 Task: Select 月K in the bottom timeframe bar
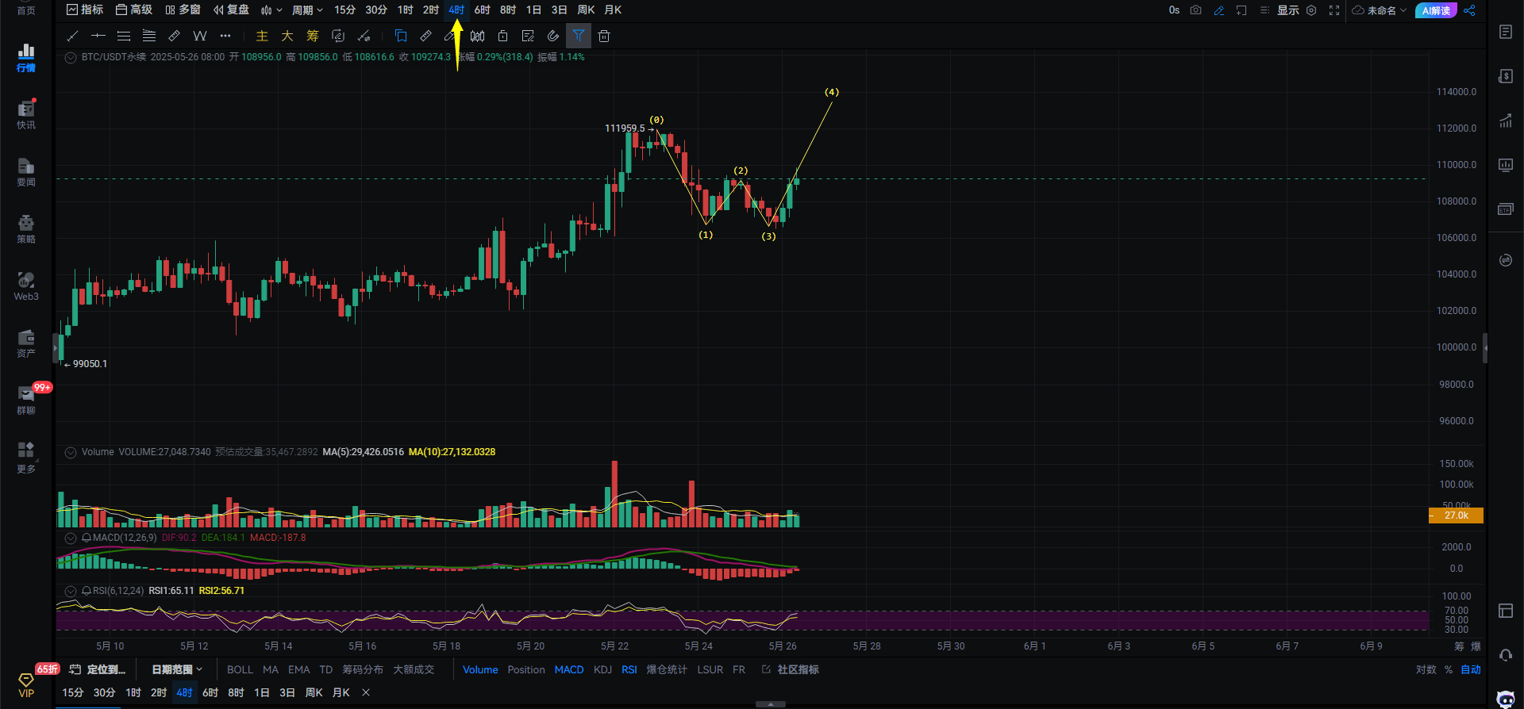(x=341, y=692)
